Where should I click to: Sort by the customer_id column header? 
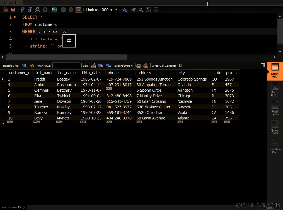click(20, 73)
